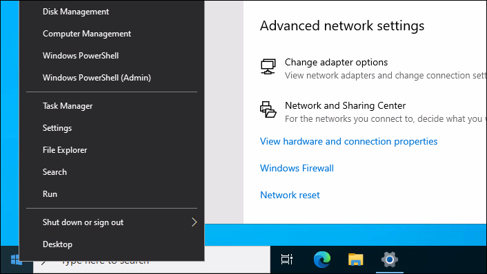This screenshot has height=274, width=487.
Task: Open Task View on the taskbar
Action: coord(287,260)
